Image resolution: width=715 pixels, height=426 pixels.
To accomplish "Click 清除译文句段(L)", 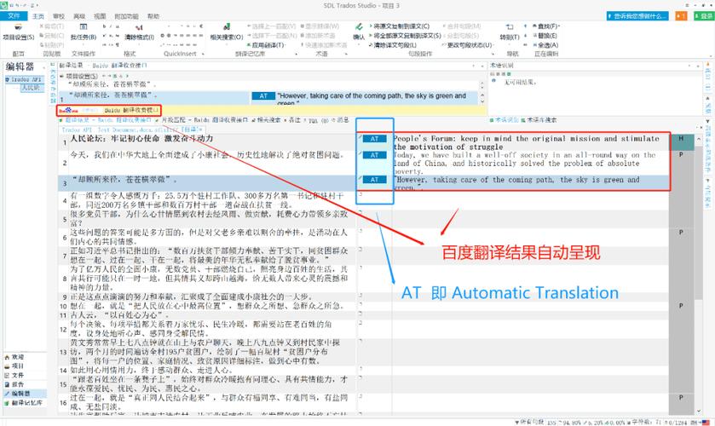I will click(x=393, y=45).
